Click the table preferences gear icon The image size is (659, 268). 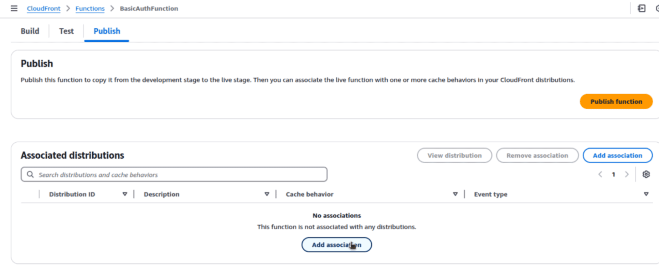click(x=646, y=174)
